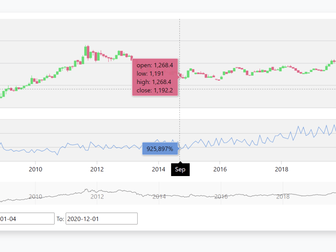Click the '2012' label on the time axis
Screen dimensions: 336x252
point(97,169)
